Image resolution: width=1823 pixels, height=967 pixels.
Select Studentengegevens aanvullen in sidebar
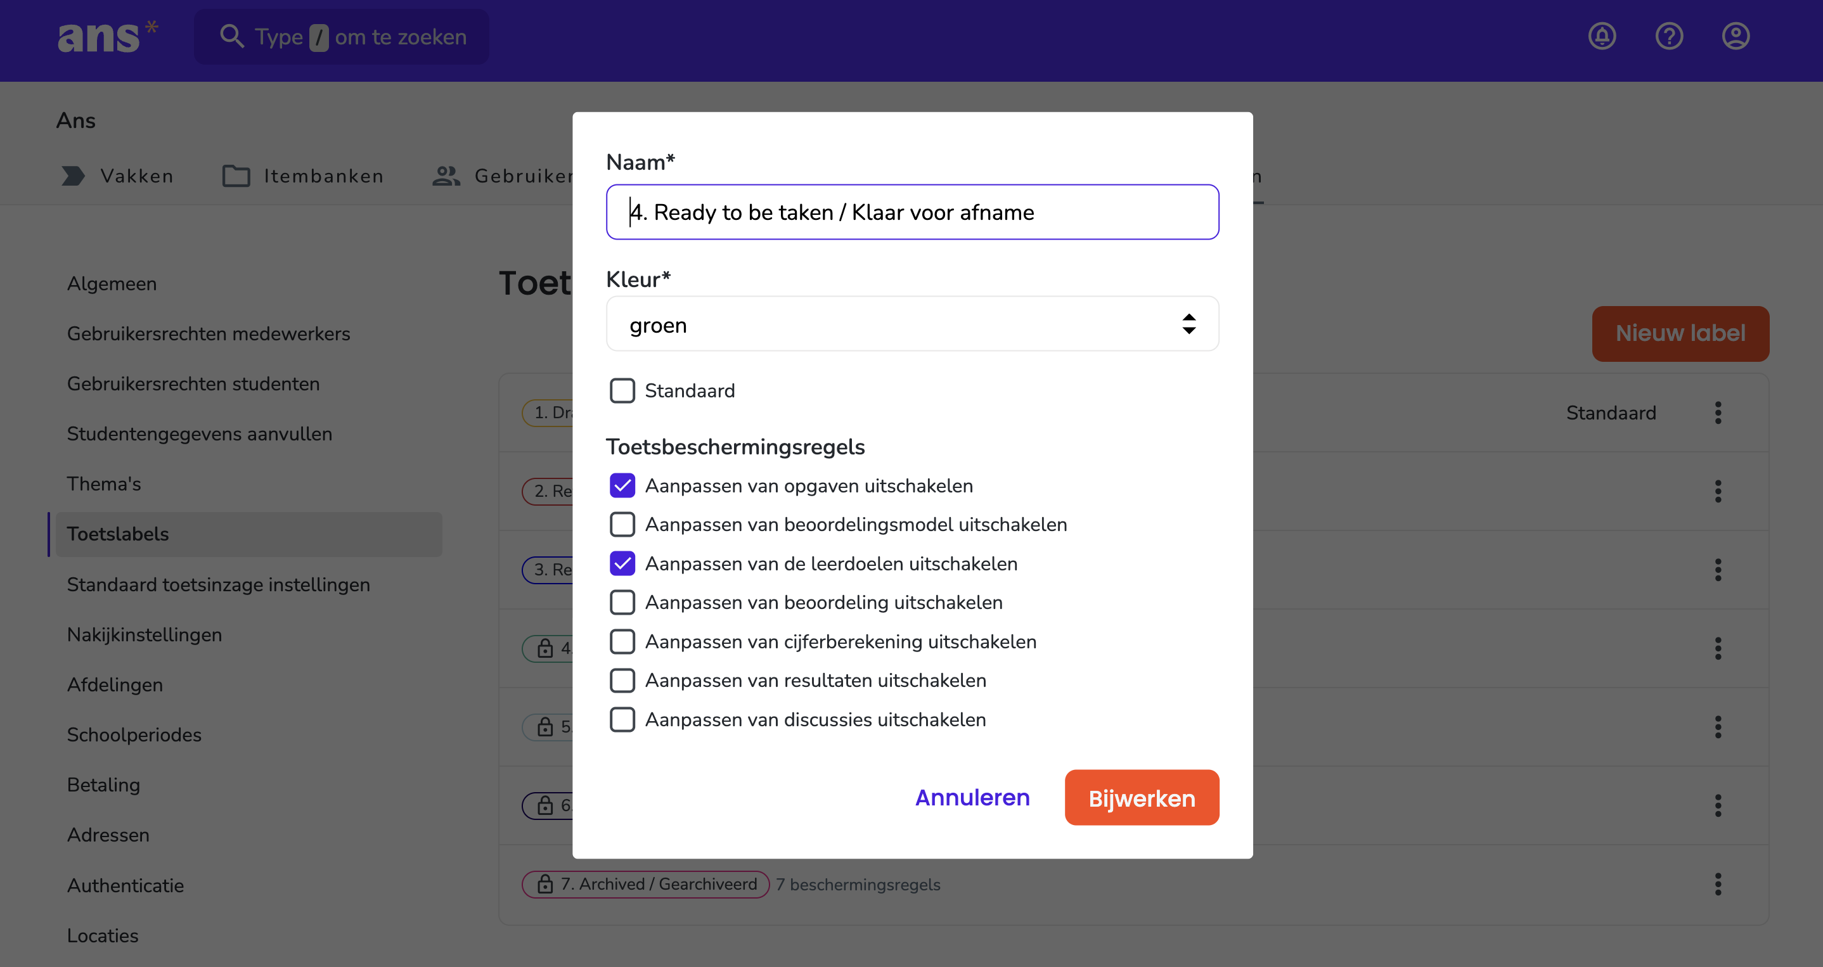click(200, 433)
